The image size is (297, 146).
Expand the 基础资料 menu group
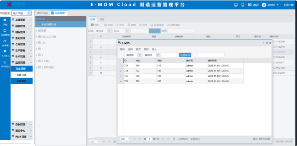pos(22,20)
